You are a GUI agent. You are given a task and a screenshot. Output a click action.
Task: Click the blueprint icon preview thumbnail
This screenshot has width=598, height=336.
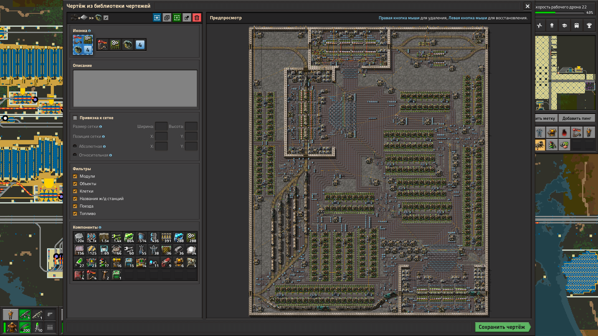[x=83, y=45]
